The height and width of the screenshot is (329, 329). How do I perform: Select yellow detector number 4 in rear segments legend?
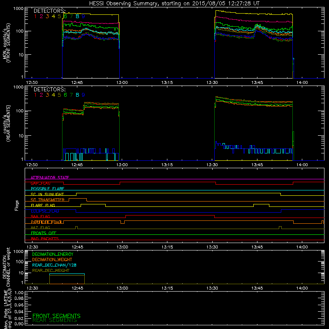[x=53, y=95]
